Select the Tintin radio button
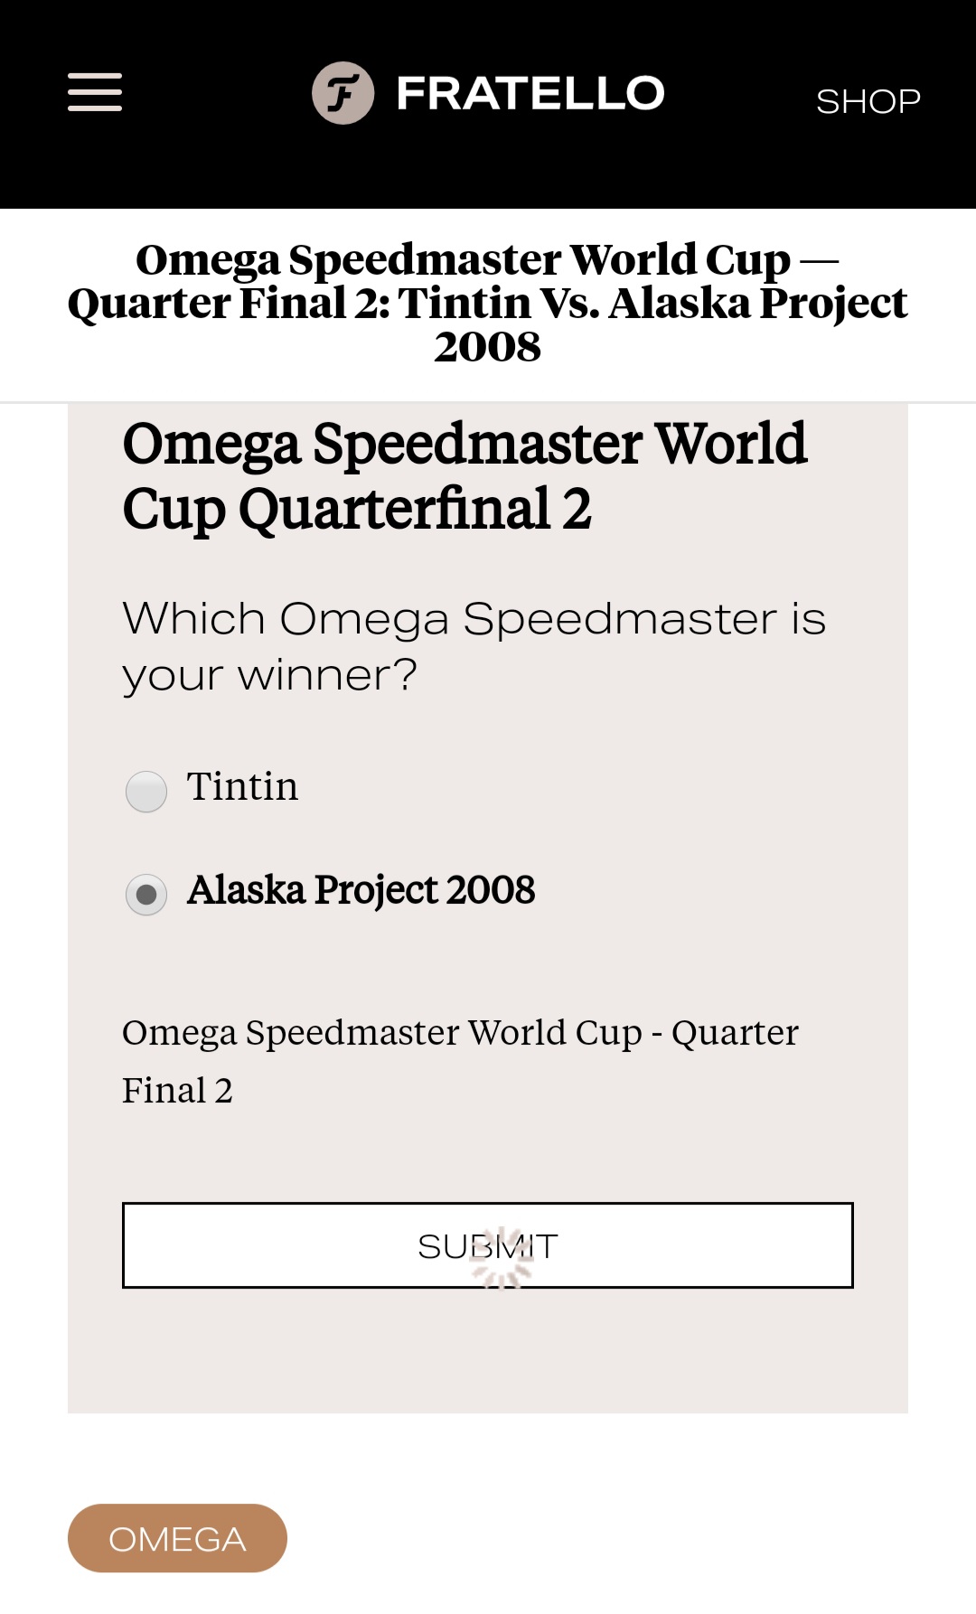The image size is (976, 1614). point(146,792)
